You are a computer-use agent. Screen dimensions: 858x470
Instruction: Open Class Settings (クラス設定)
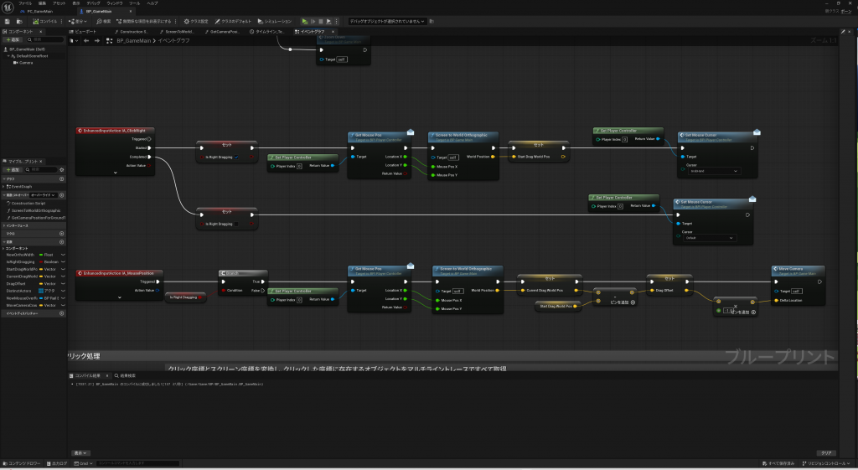[196, 21]
